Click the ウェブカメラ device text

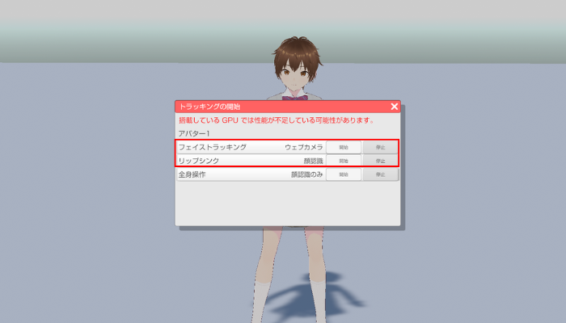point(304,147)
